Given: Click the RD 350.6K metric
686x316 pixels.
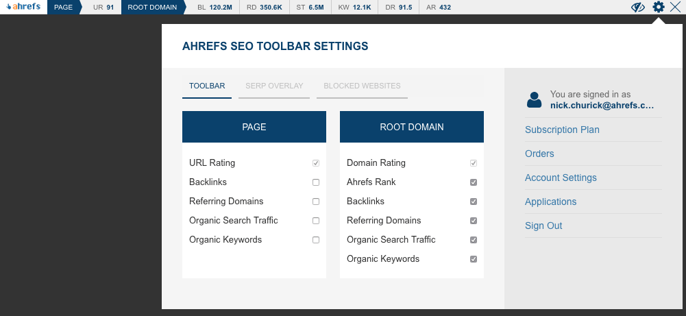Looking at the screenshot, I should click(x=265, y=8).
